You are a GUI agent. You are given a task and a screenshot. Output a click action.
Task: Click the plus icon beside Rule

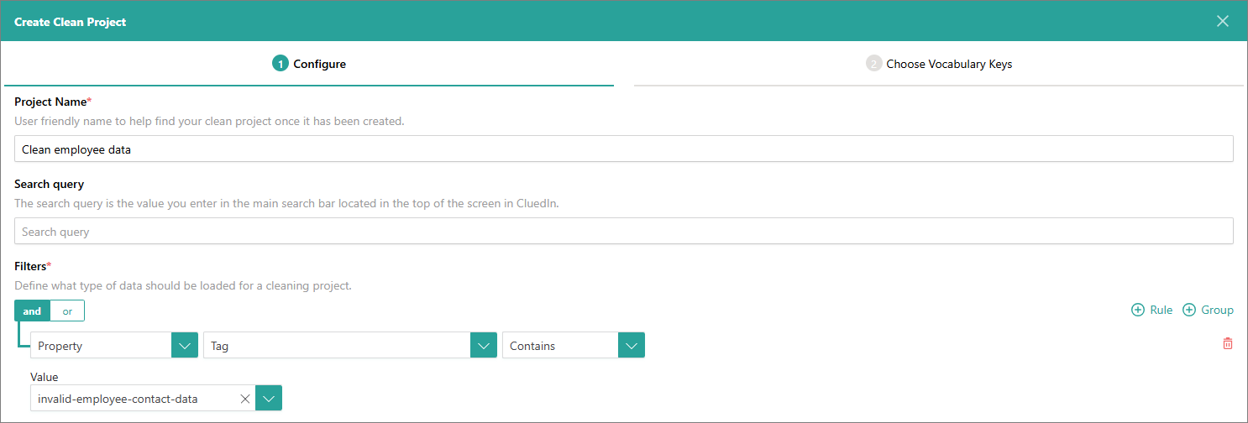click(1138, 310)
